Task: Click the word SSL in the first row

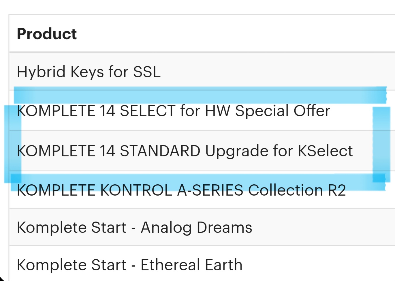Action: click(x=147, y=72)
